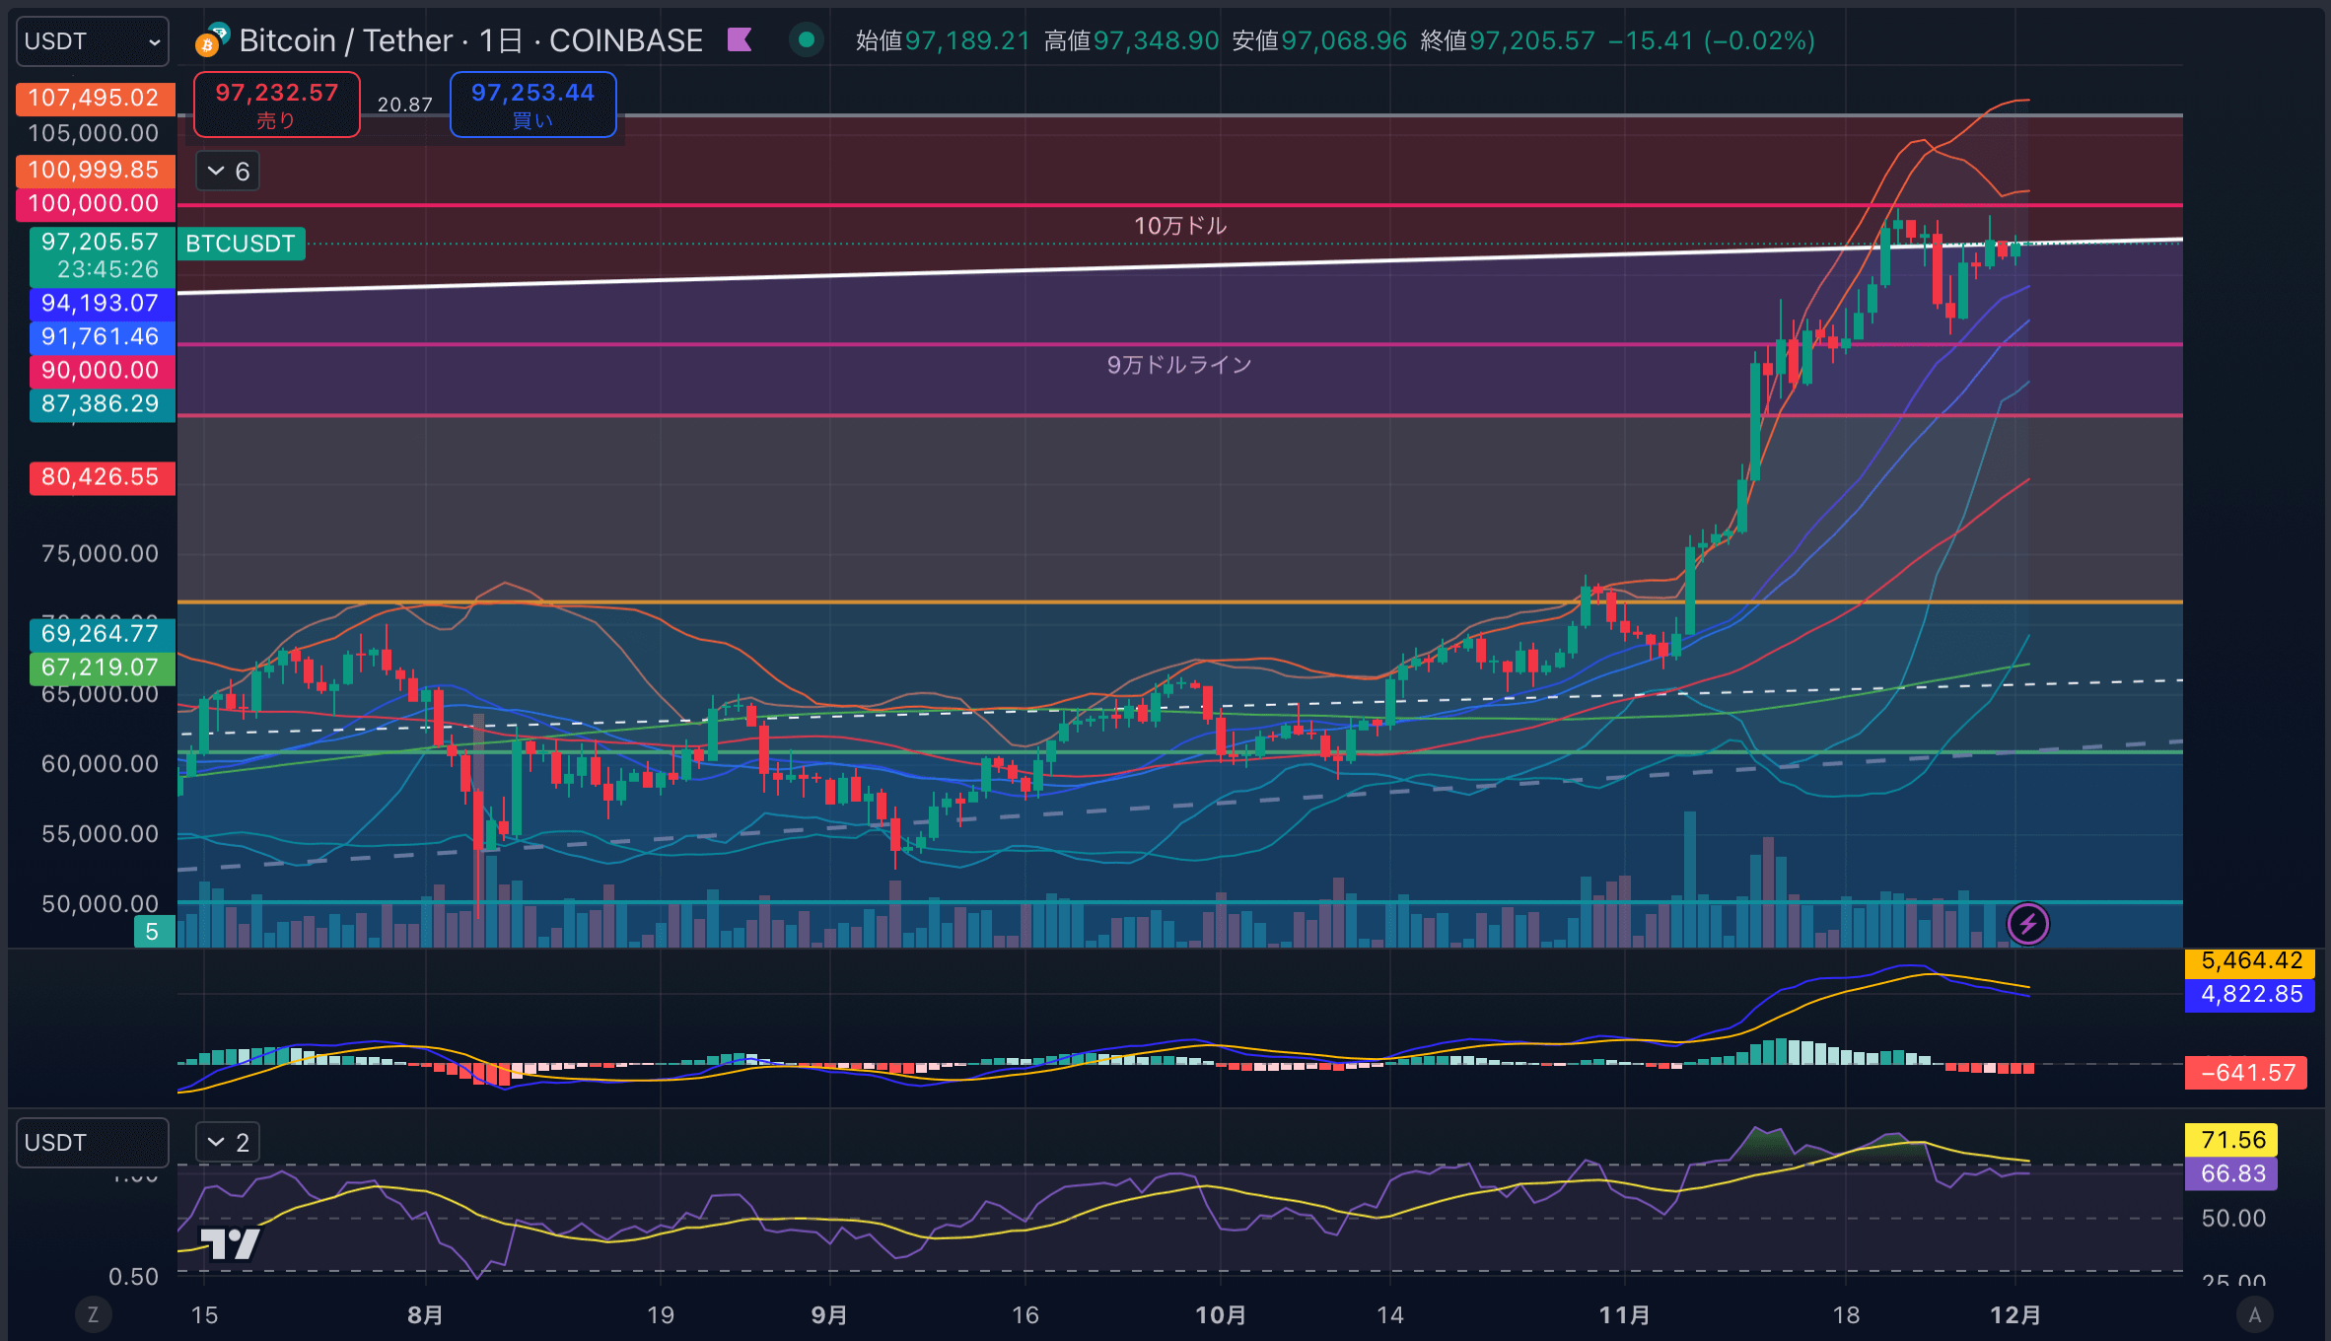Click the 60,000.00 price axis tick
The width and height of the screenshot is (2331, 1341).
100,763
